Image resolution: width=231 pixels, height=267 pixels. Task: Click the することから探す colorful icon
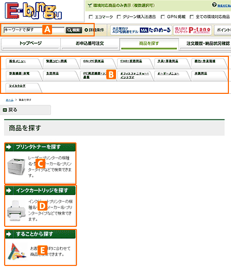coord(17,251)
